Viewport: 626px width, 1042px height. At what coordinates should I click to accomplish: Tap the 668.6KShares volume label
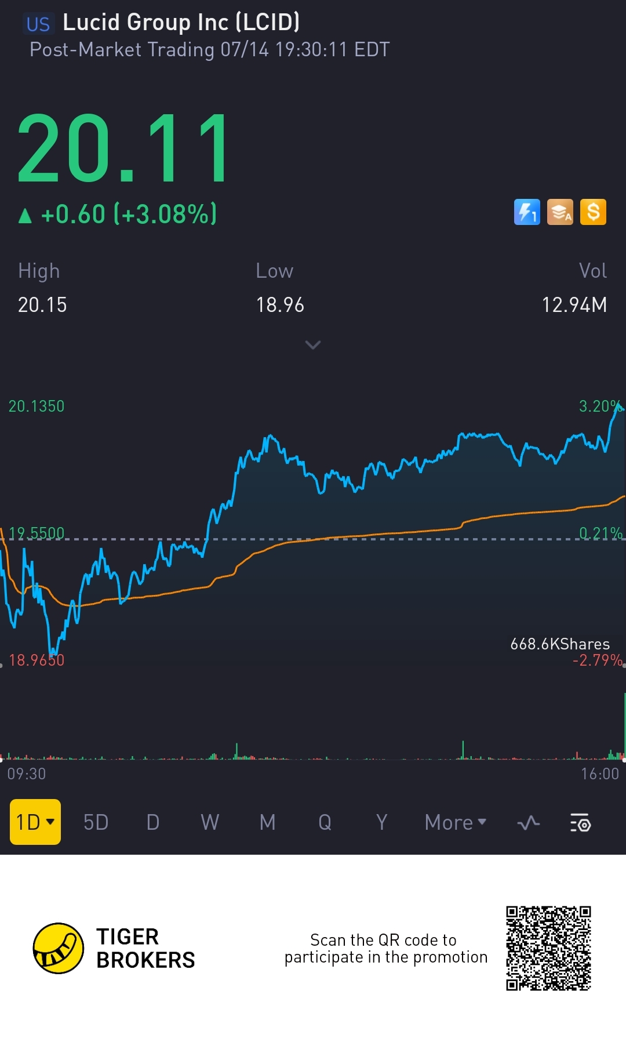pyautogui.click(x=560, y=644)
